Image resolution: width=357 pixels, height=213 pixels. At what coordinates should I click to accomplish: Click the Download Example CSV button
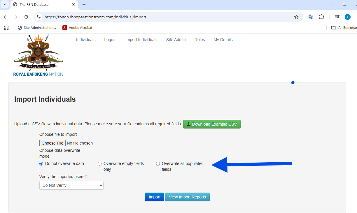212,124
